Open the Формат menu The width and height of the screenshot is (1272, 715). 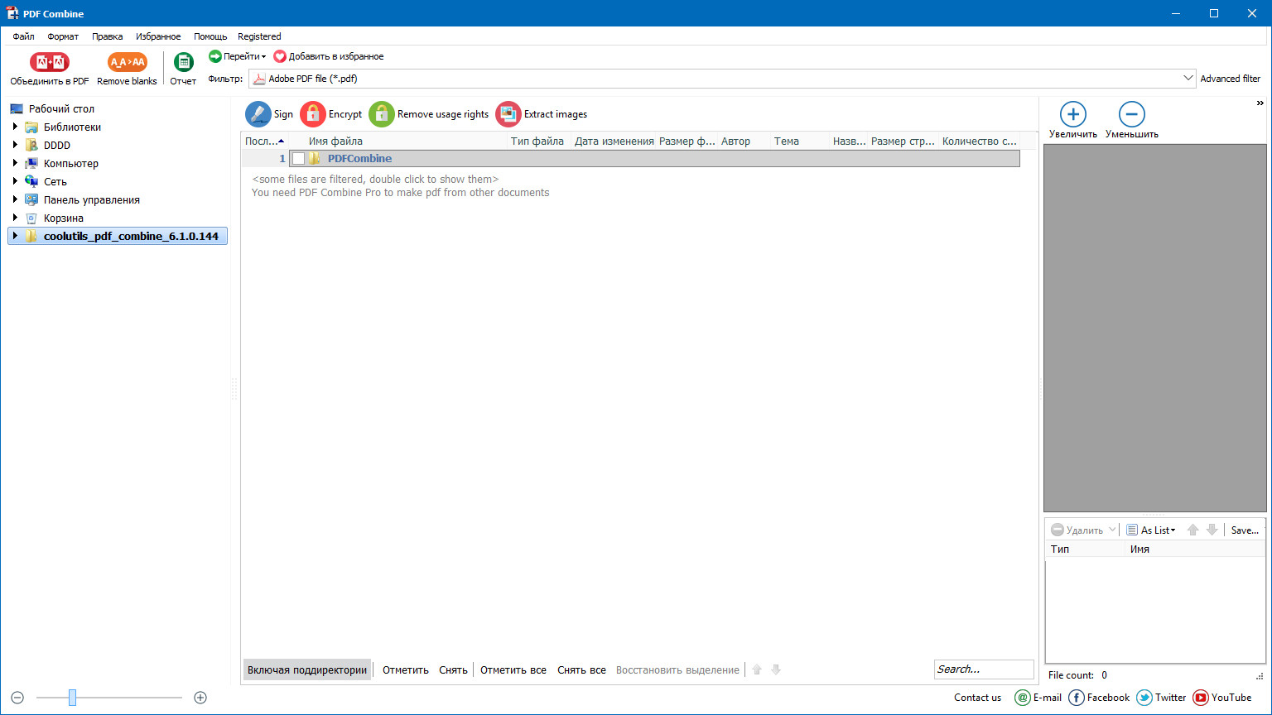coord(63,36)
